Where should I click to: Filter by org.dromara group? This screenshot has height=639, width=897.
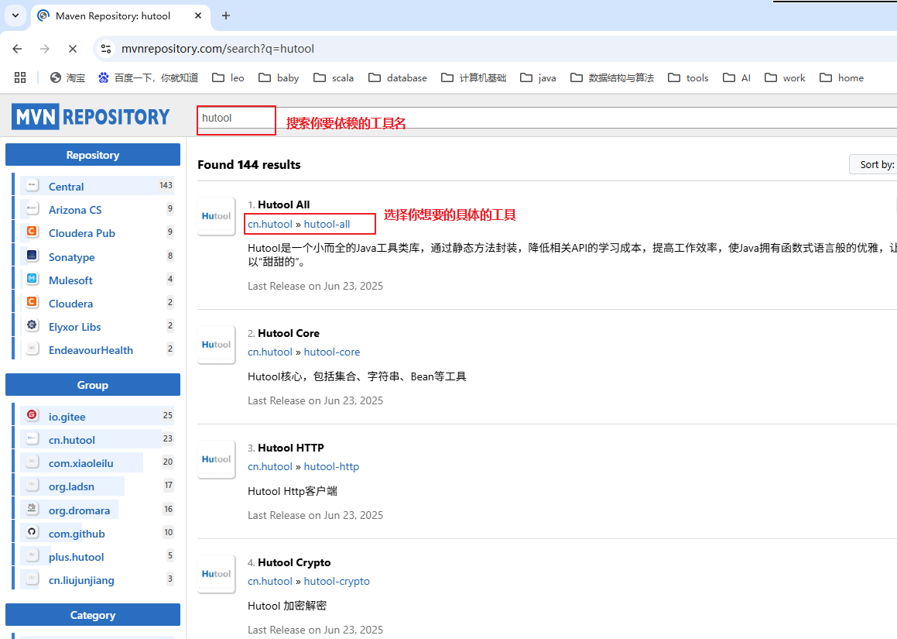tap(79, 510)
